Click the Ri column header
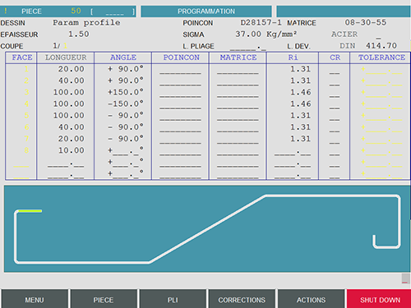 click(x=293, y=57)
